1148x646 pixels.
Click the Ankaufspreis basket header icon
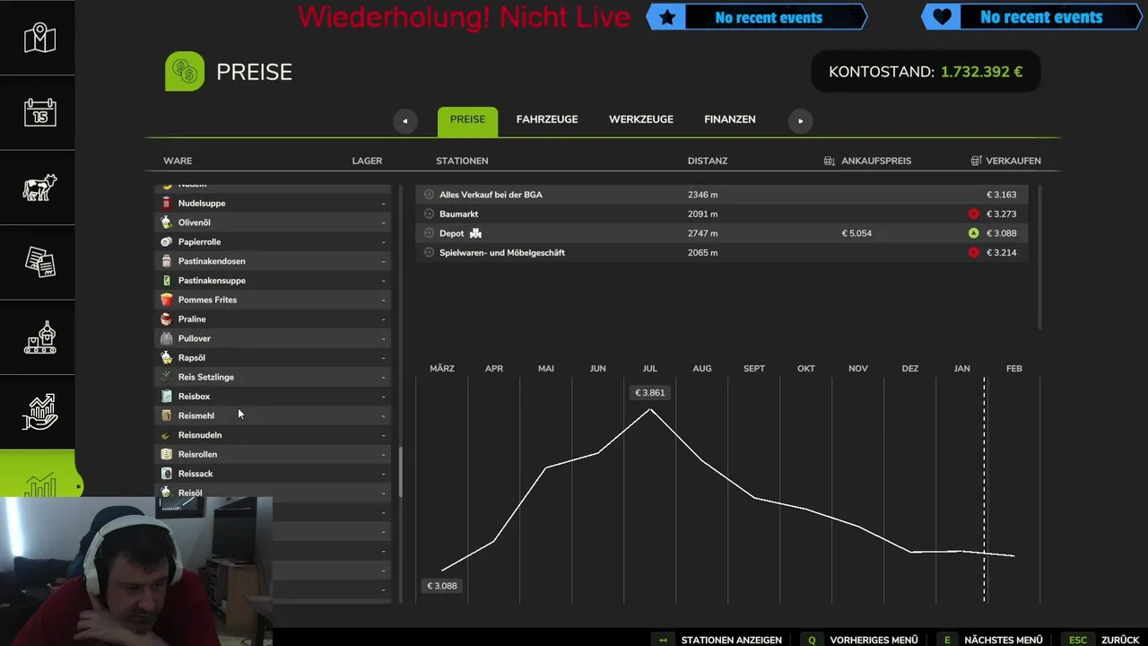[829, 161]
